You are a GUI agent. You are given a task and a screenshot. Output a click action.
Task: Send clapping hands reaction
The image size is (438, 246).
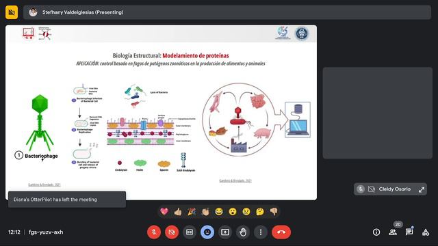pyautogui.click(x=205, y=212)
